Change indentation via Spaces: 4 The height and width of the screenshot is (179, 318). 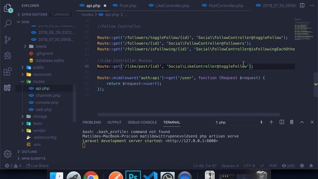point(230,166)
